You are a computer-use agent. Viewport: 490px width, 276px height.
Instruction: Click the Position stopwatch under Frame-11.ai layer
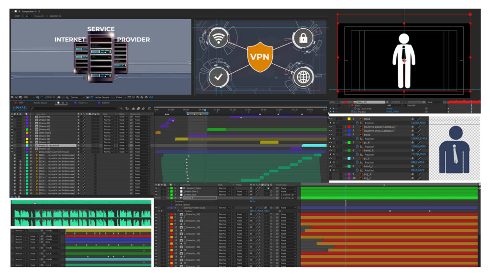(178, 211)
